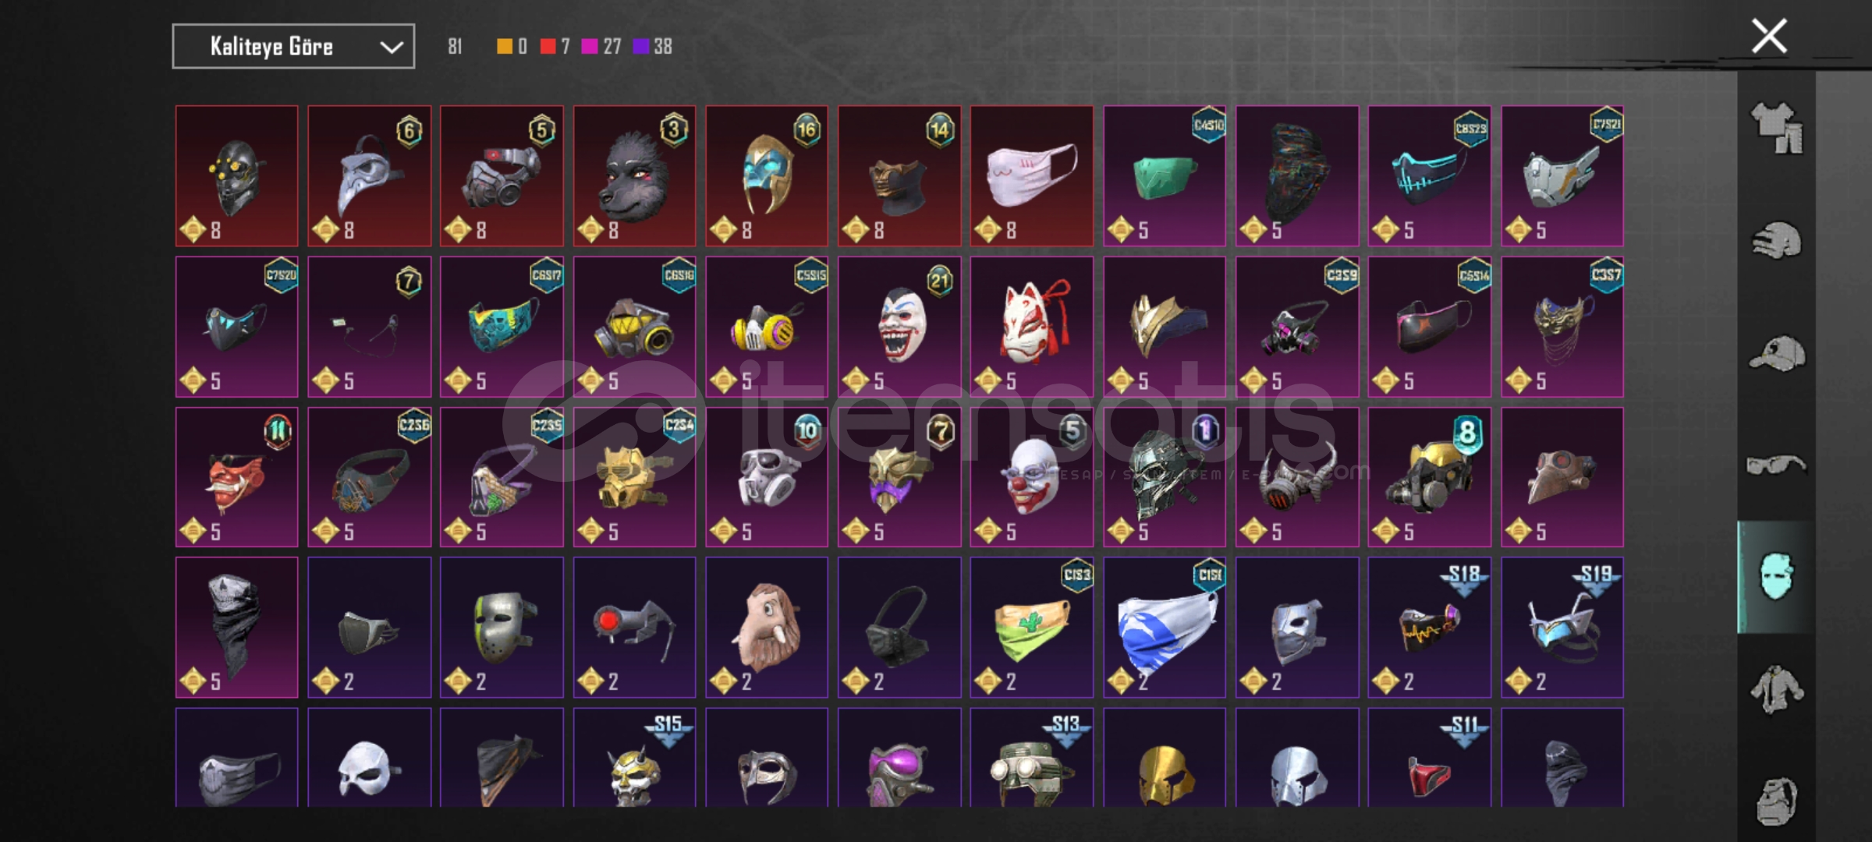Select the face mask category icon
Image resolution: width=1872 pixels, height=842 pixels.
pyautogui.click(x=1776, y=576)
